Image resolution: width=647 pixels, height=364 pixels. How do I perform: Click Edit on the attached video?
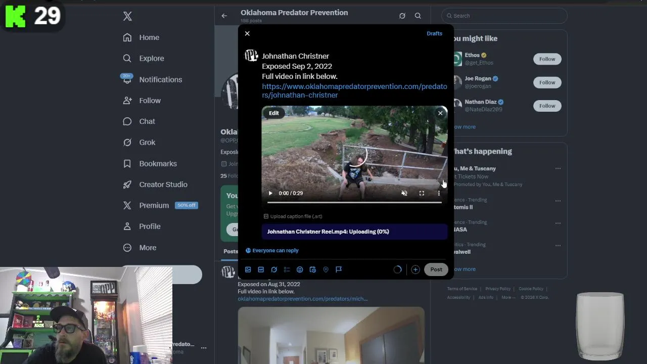pyautogui.click(x=274, y=113)
